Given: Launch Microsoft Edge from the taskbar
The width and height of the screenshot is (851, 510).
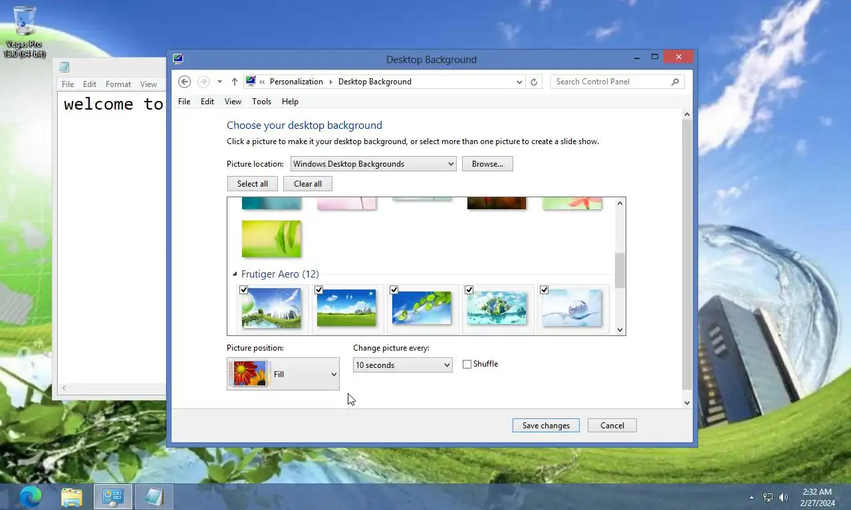Looking at the screenshot, I should coord(30,497).
